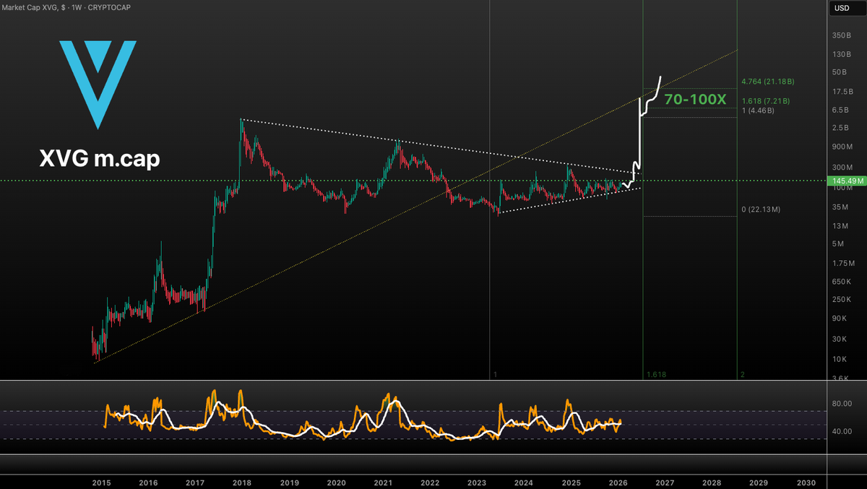Click the 35M price axis label
The image size is (867, 489).
840,207
